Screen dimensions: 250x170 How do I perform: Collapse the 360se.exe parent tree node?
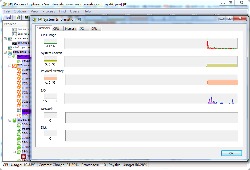pos(10,120)
